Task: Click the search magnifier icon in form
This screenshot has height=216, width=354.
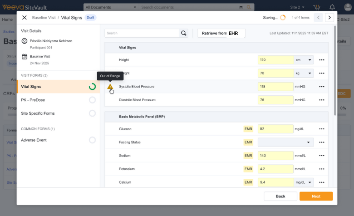Action: pyautogui.click(x=183, y=33)
